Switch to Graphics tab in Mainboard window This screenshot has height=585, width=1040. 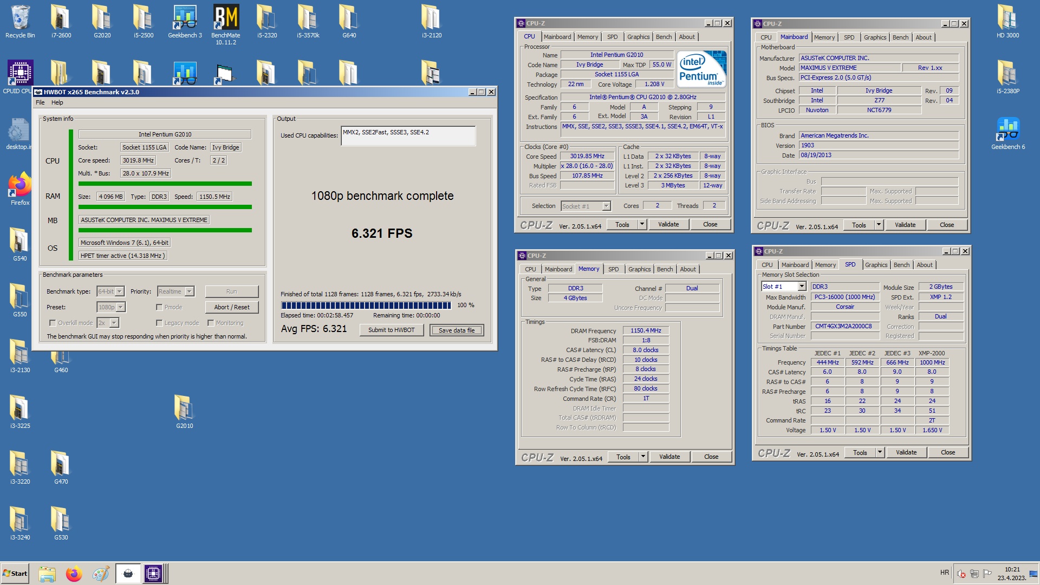coord(875,37)
